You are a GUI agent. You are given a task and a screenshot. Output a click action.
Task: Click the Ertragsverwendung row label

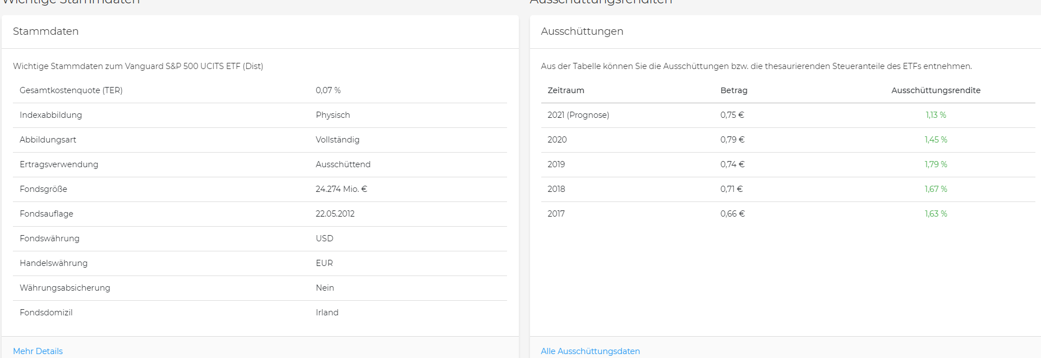tap(59, 164)
